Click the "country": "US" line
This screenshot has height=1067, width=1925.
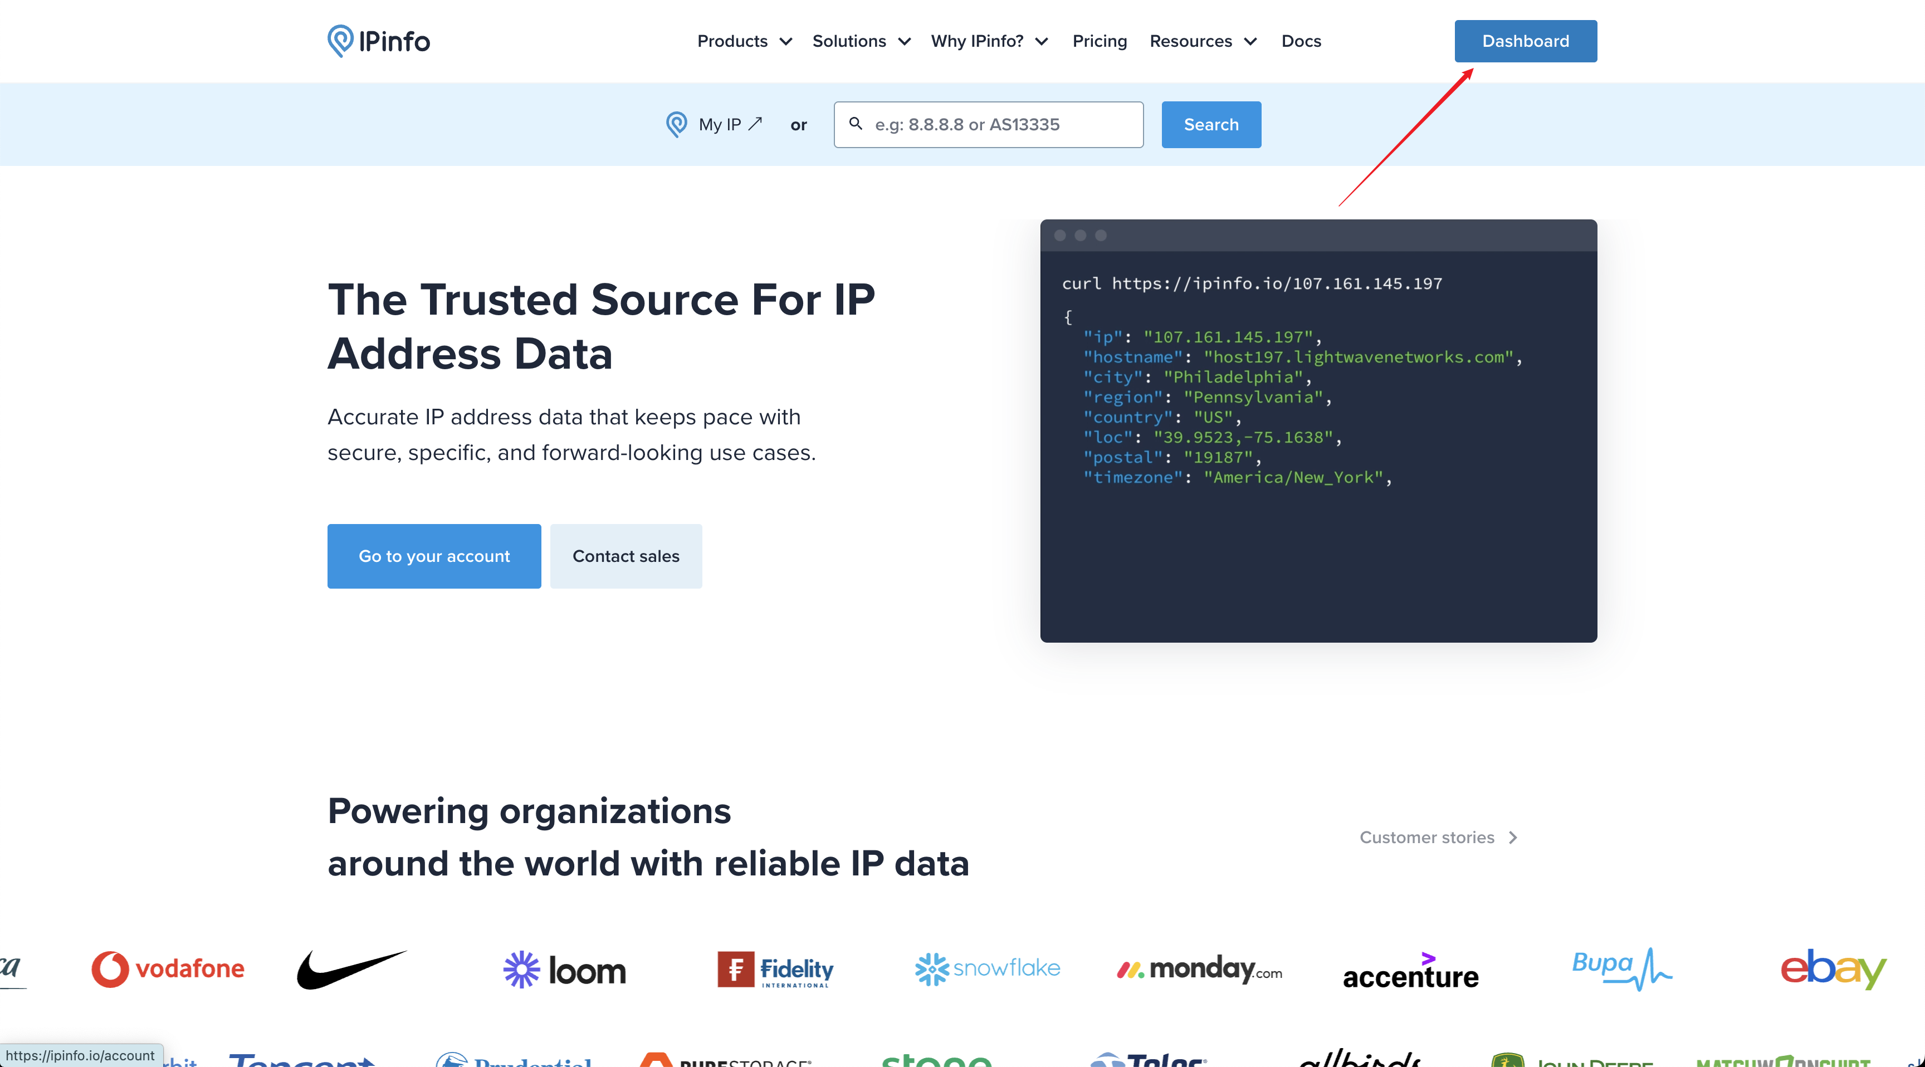coord(1162,418)
